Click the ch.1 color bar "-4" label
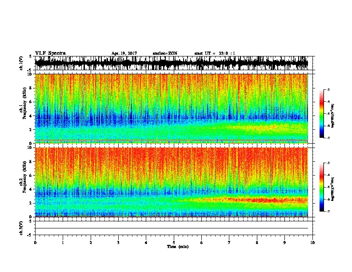352x272 pixels. (x=328, y=102)
